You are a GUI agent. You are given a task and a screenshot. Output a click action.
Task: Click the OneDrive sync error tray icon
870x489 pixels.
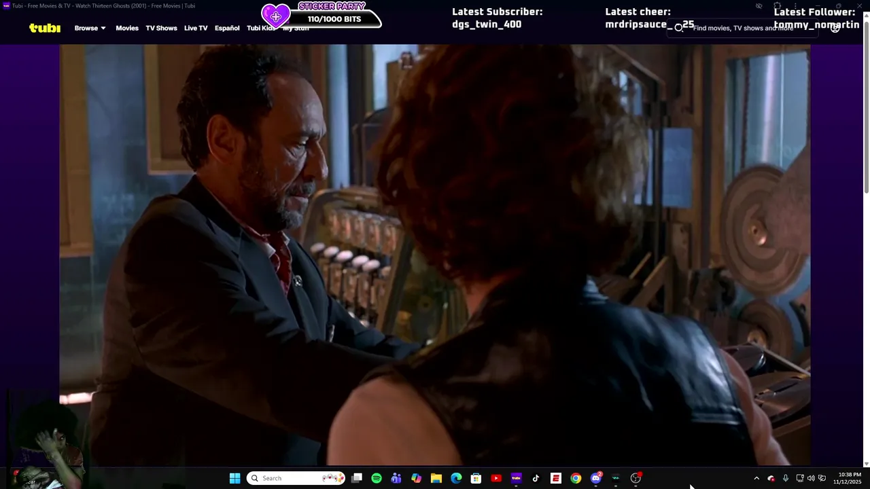(x=771, y=478)
